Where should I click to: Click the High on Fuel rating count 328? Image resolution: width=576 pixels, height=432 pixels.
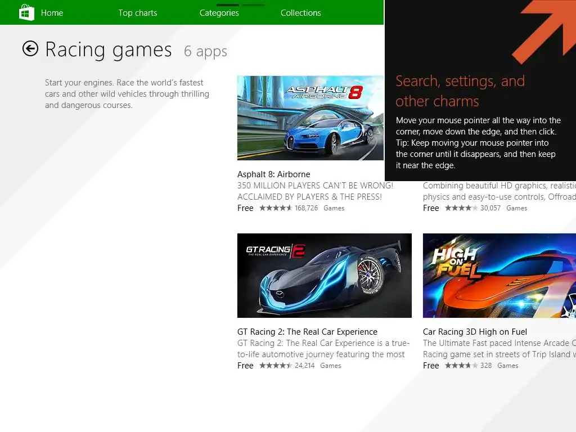pos(486,366)
